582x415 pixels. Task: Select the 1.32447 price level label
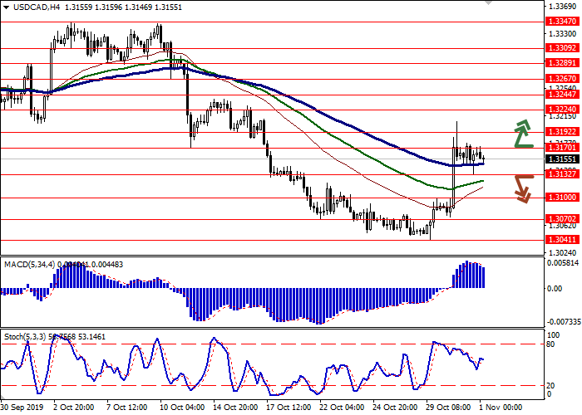pos(560,95)
